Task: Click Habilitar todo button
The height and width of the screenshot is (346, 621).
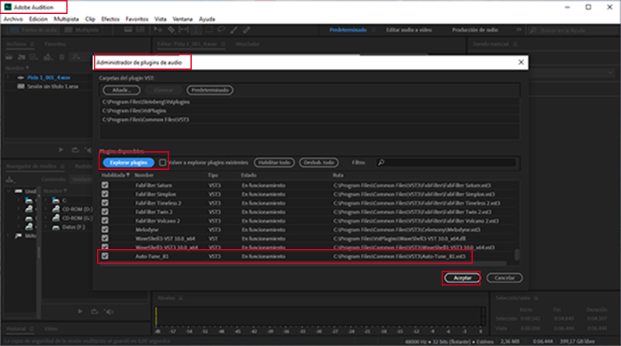Action: (274, 162)
